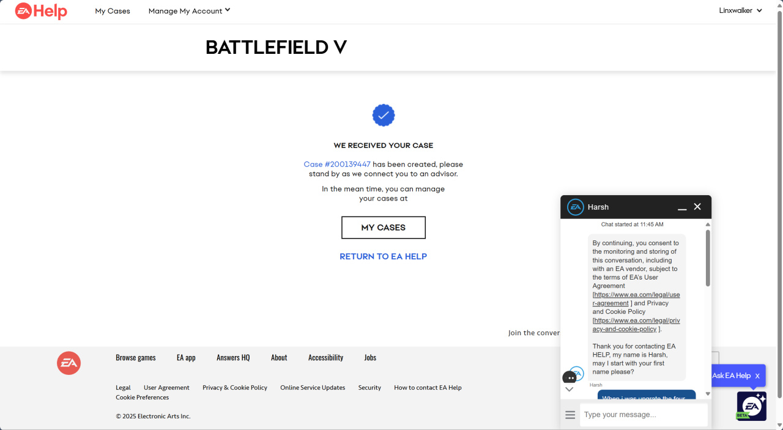Image resolution: width=783 pixels, height=430 pixels.
Task: Open the EA Help beta assistant icon
Action: [x=751, y=406]
